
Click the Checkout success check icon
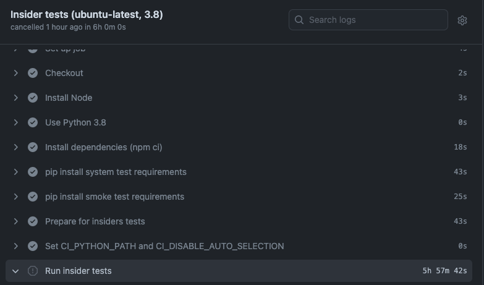tap(33, 73)
